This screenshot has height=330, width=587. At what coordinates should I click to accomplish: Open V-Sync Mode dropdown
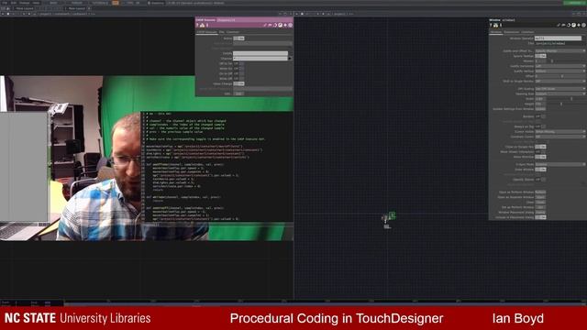[x=560, y=164]
